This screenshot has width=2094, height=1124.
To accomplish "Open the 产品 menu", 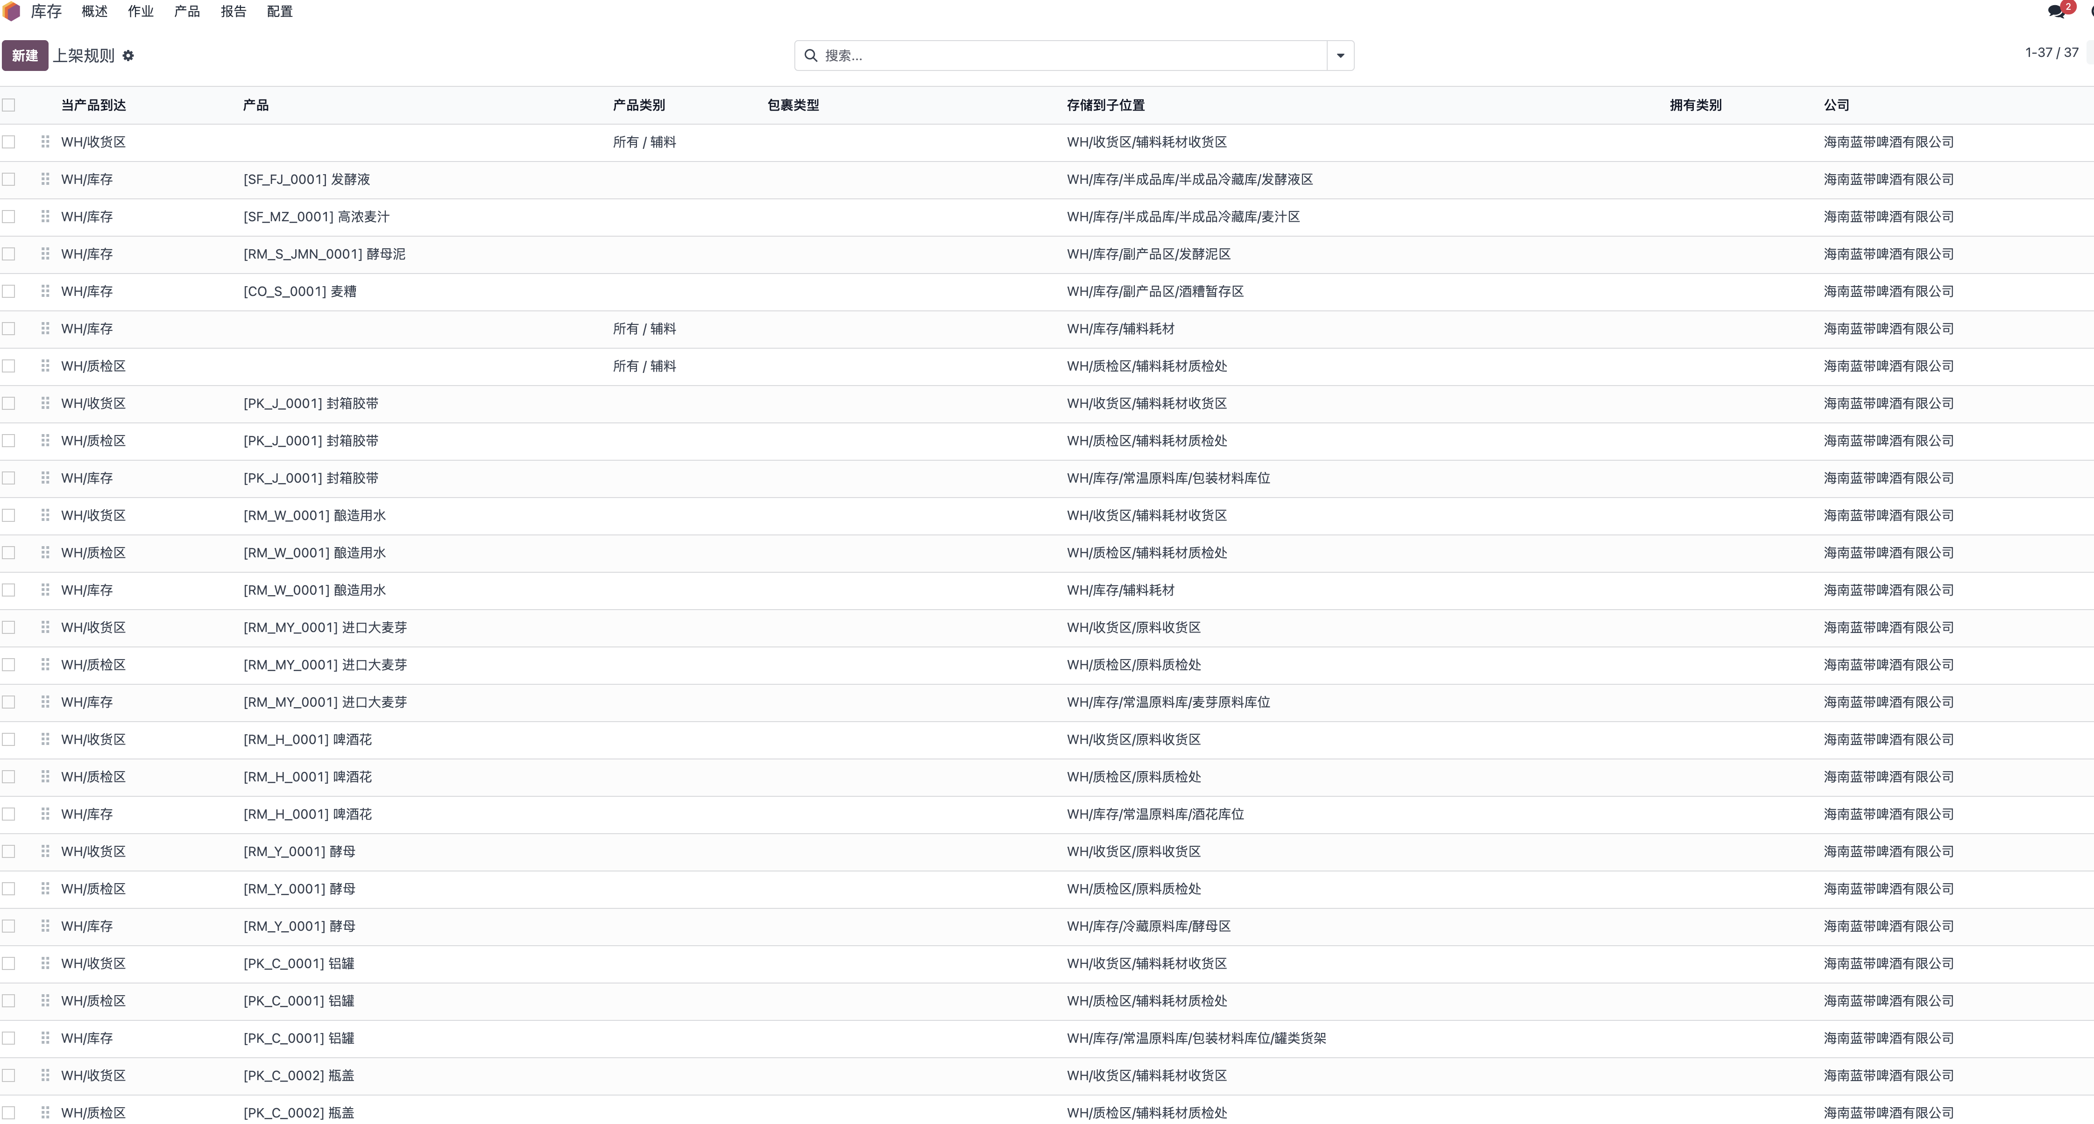I will (x=187, y=11).
